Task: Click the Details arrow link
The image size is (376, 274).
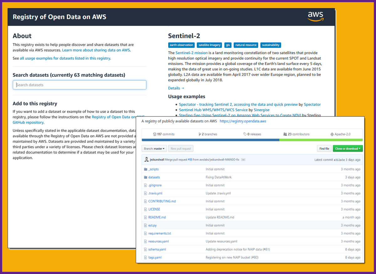Action: point(176,88)
